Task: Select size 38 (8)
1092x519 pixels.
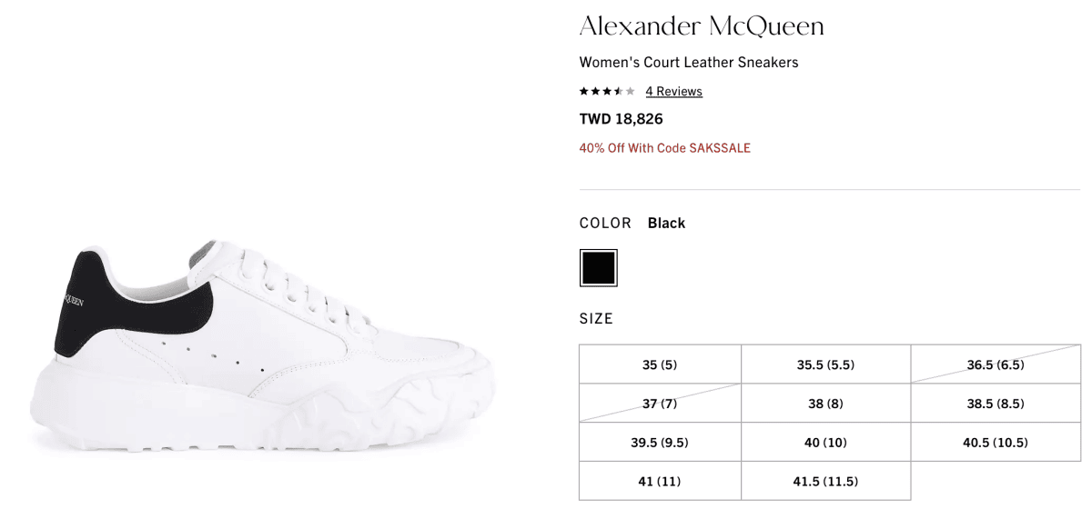Action: 825,404
